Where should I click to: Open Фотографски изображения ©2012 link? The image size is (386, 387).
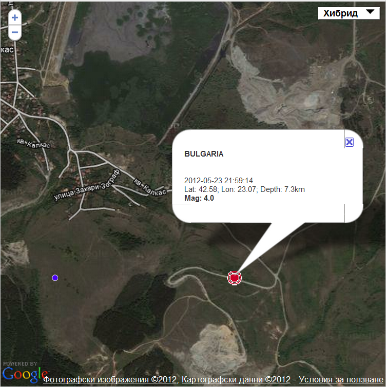point(110,379)
